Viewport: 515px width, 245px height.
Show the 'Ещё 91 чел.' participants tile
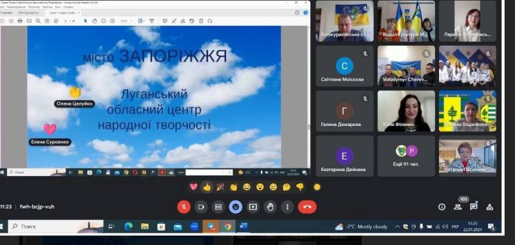coord(406,156)
